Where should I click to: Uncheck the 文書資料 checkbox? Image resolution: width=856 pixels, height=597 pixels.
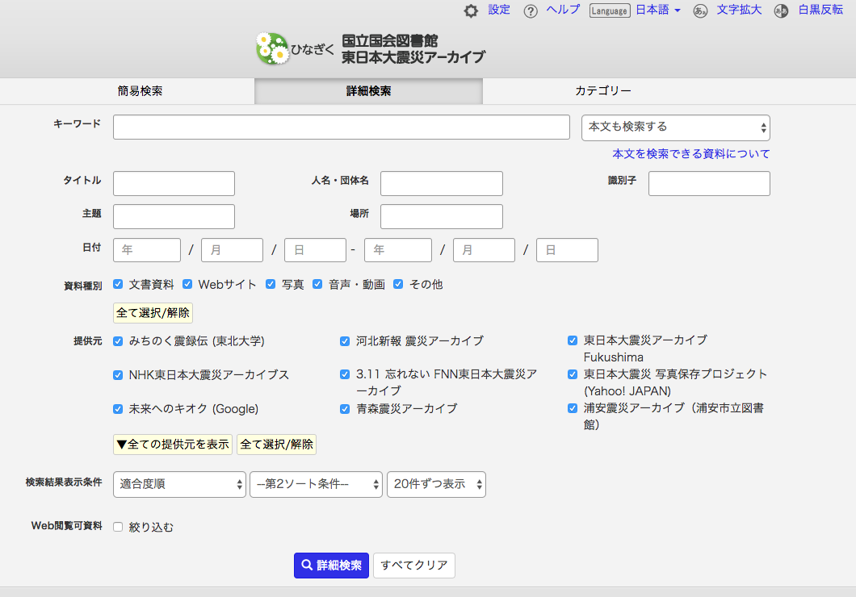tap(118, 284)
